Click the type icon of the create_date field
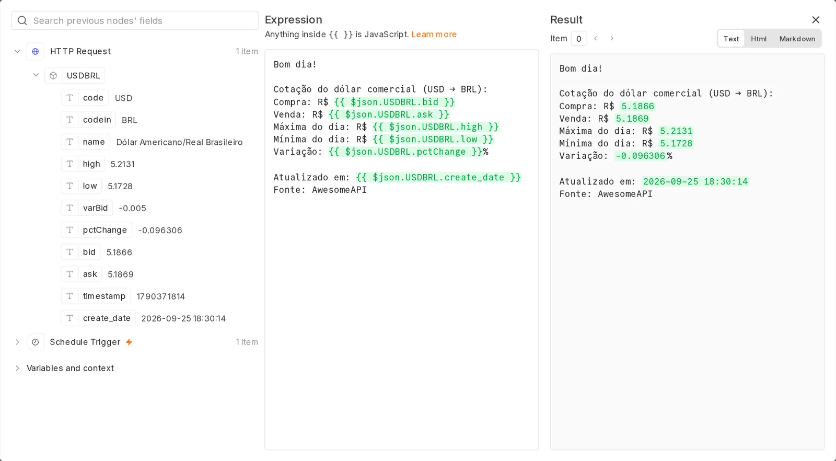The width and height of the screenshot is (836, 461). 69,318
